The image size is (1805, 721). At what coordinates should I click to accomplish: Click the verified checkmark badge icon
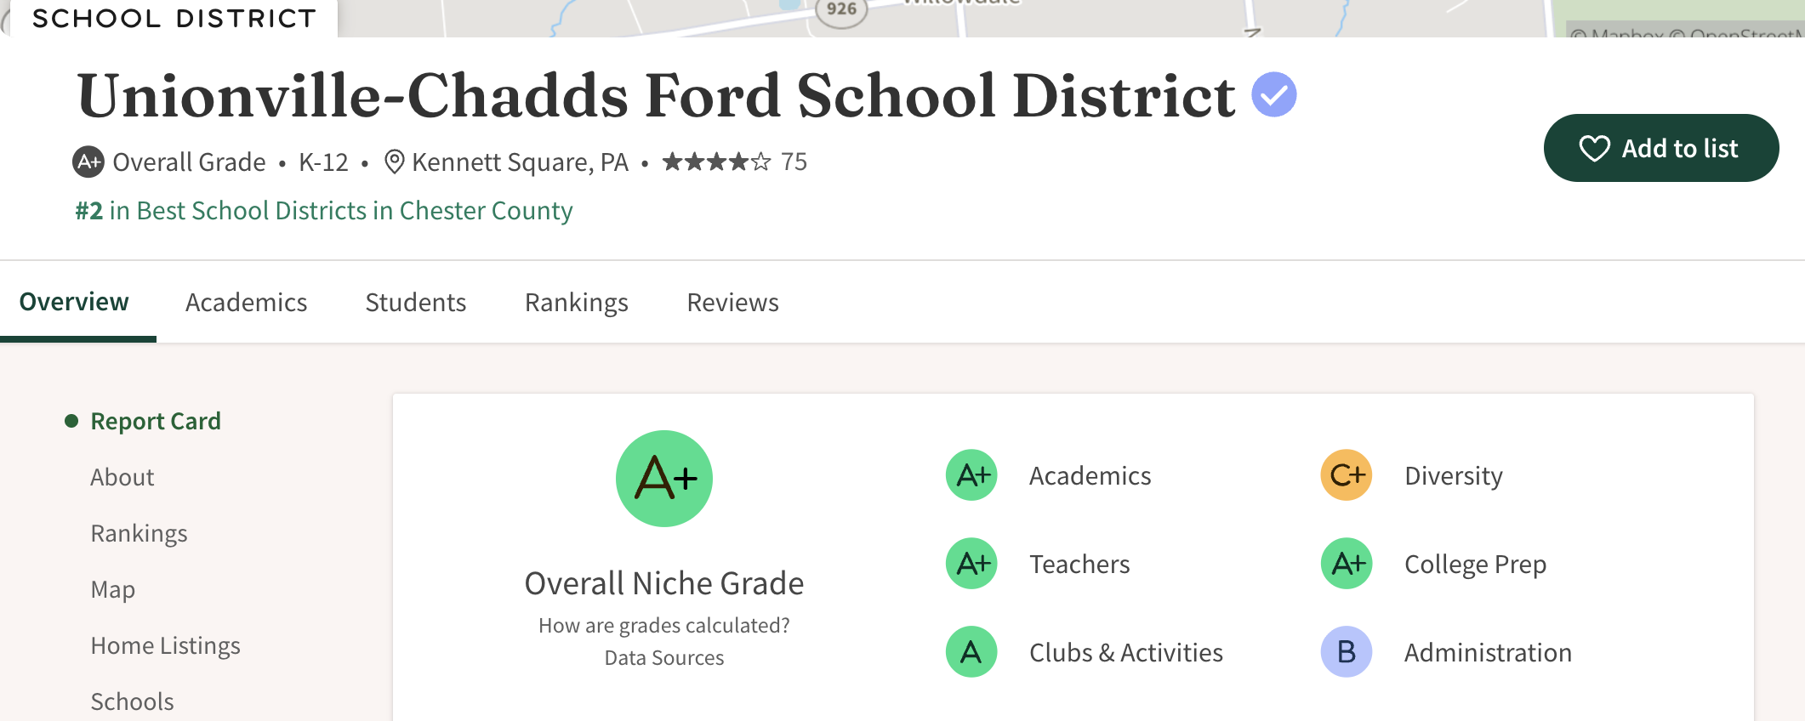pos(1273,94)
